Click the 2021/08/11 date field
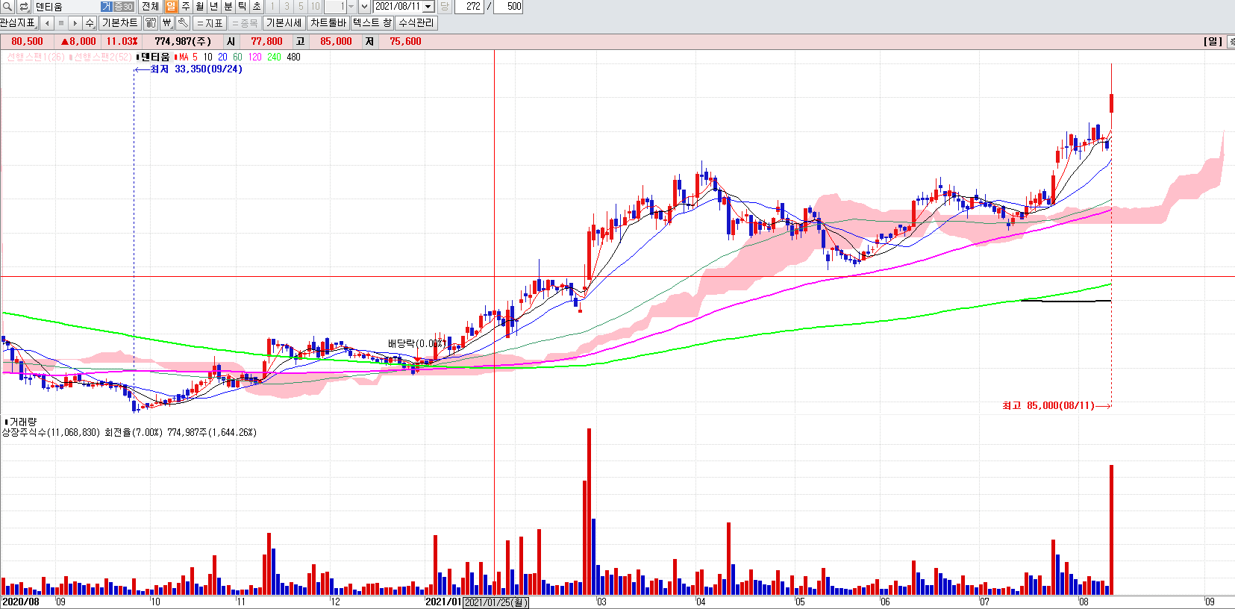This screenshot has width=1235, height=609. 398,7
